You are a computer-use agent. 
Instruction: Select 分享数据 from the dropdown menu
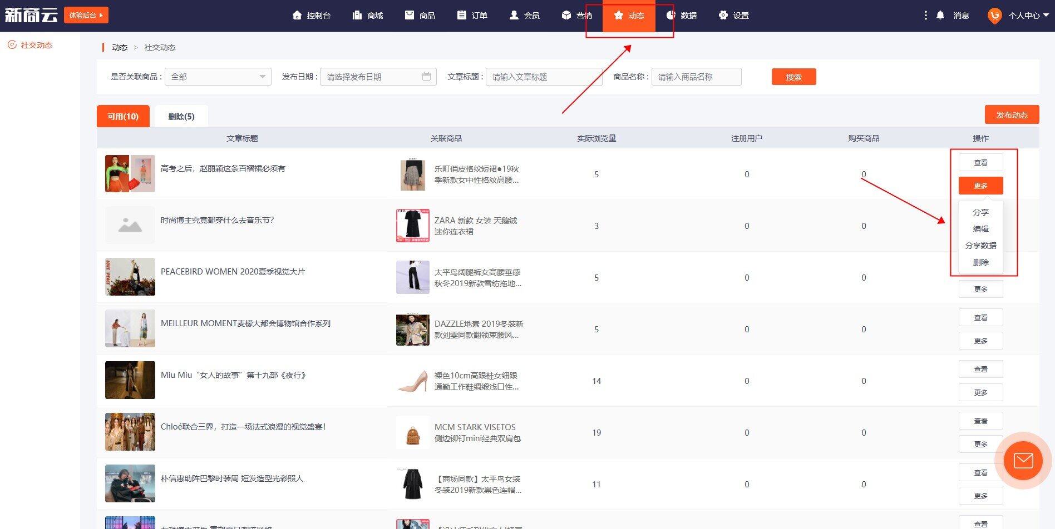pos(980,246)
